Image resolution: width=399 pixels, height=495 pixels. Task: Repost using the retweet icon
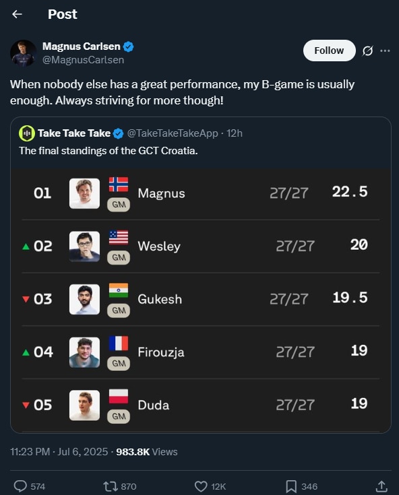coord(111,486)
